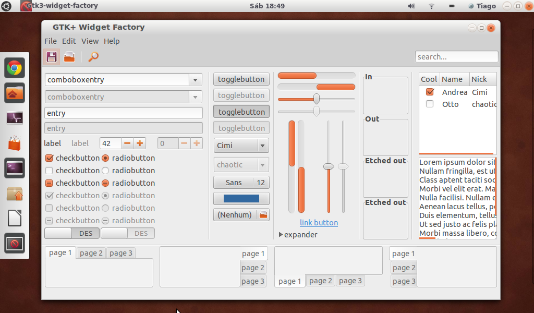Open the Home folder from the dock

pyautogui.click(x=14, y=93)
